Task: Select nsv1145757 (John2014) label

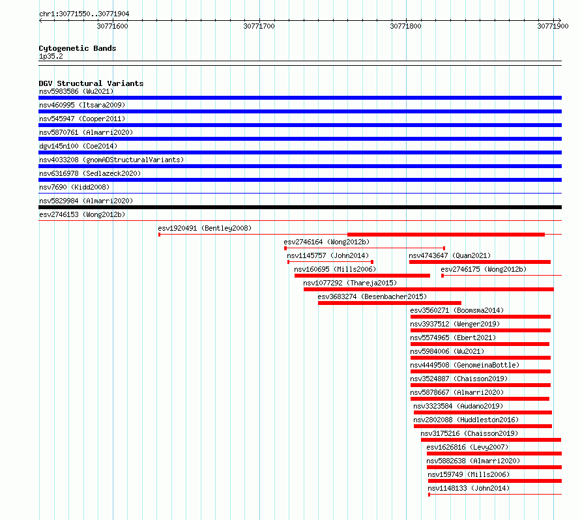Action: (x=328, y=255)
